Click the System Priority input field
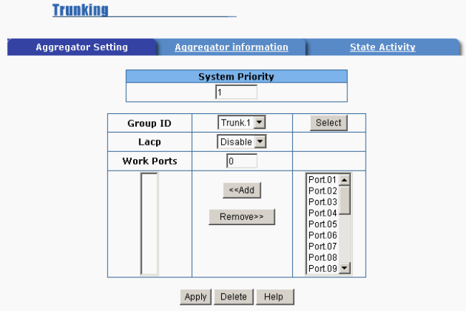 [236, 92]
